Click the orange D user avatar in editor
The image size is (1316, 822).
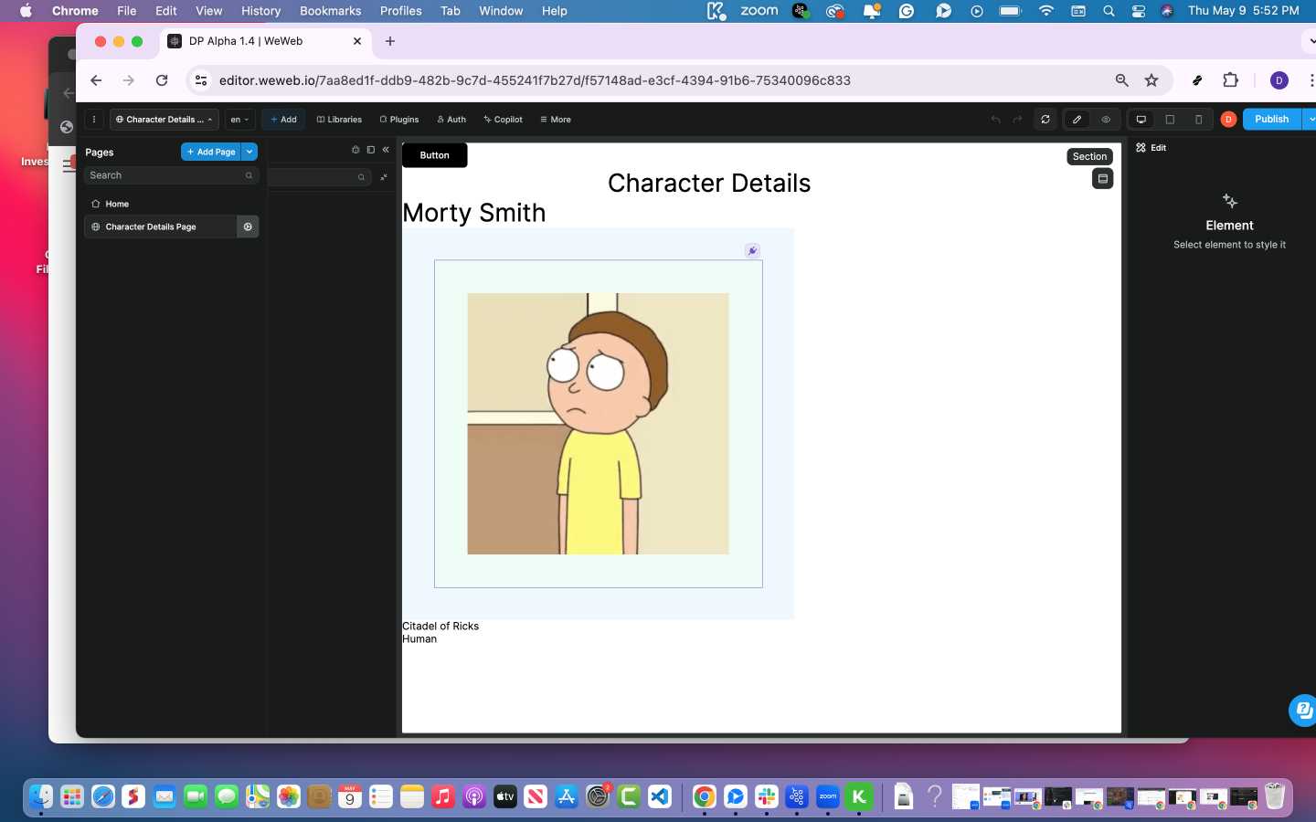(x=1228, y=120)
